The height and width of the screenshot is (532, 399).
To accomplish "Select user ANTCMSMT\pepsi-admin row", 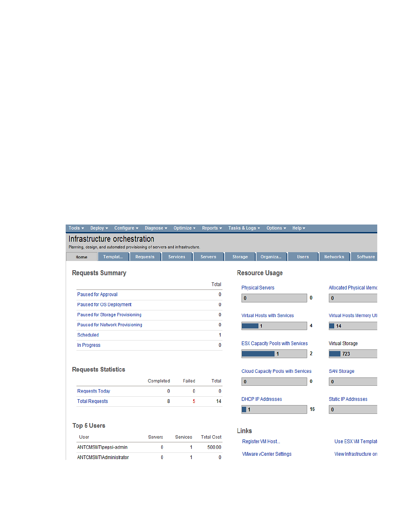I will click(149, 447).
